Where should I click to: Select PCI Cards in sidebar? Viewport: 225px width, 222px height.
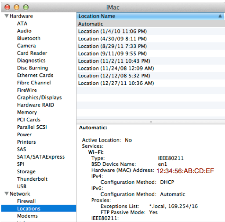click(29, 120)
